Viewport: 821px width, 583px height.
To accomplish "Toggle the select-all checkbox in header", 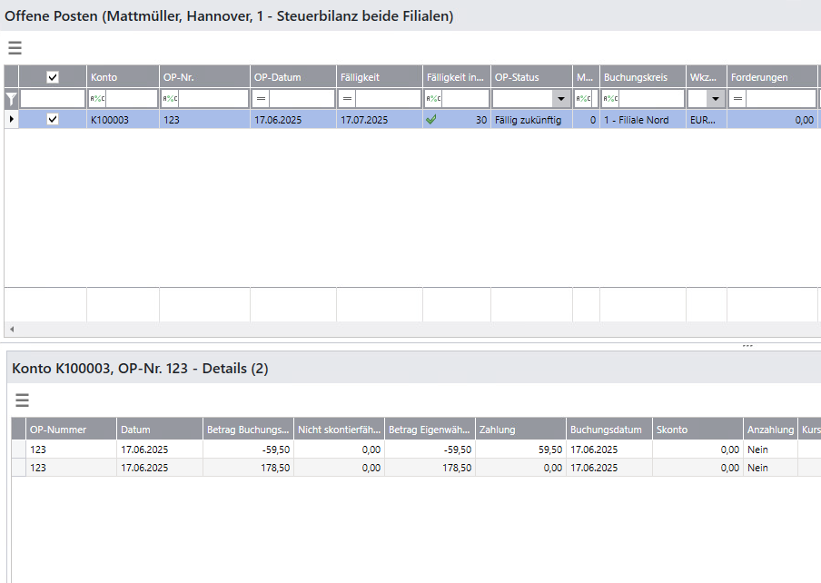I will click(53, 77).
